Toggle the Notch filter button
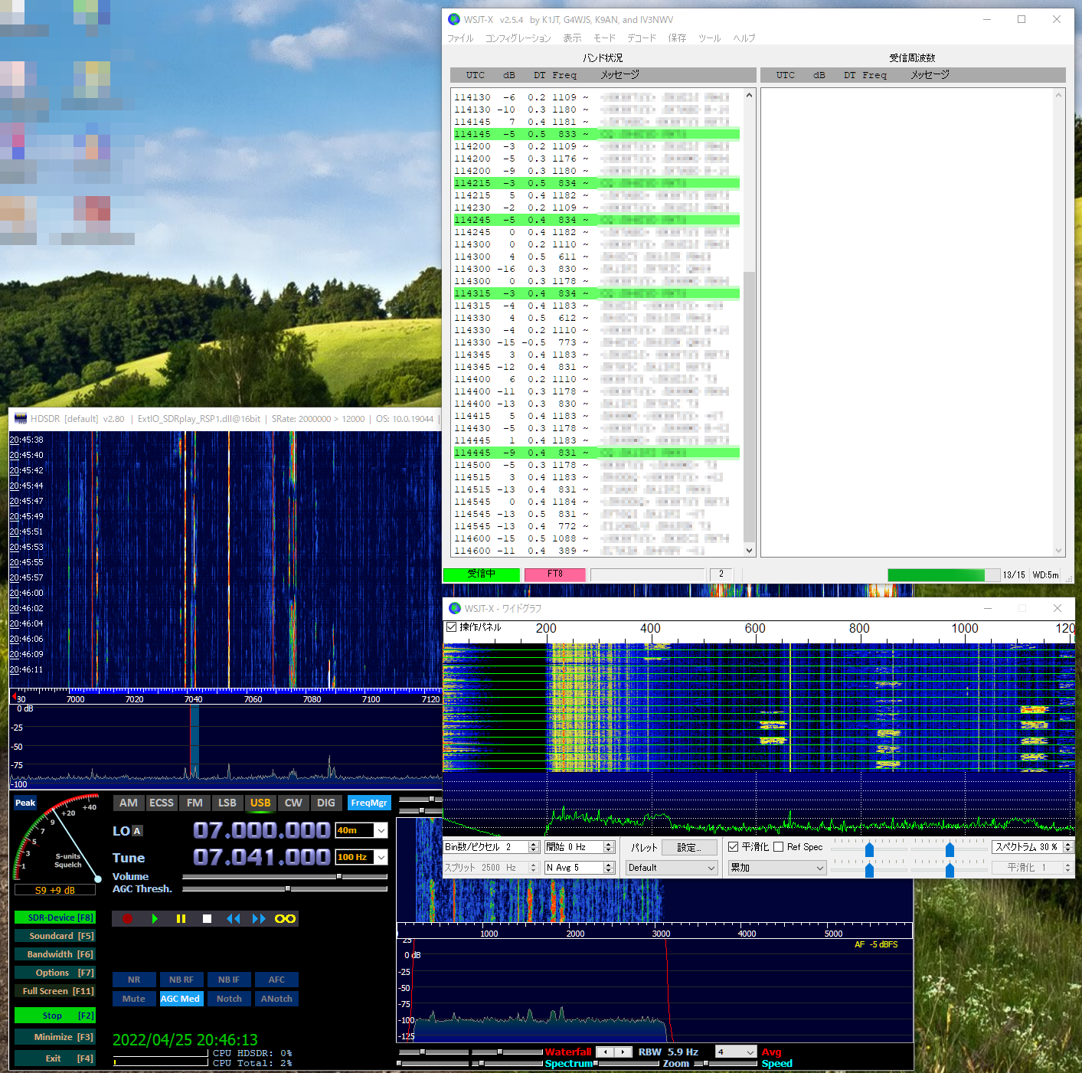1082x1073 pixels. click(x=229, y=999)
